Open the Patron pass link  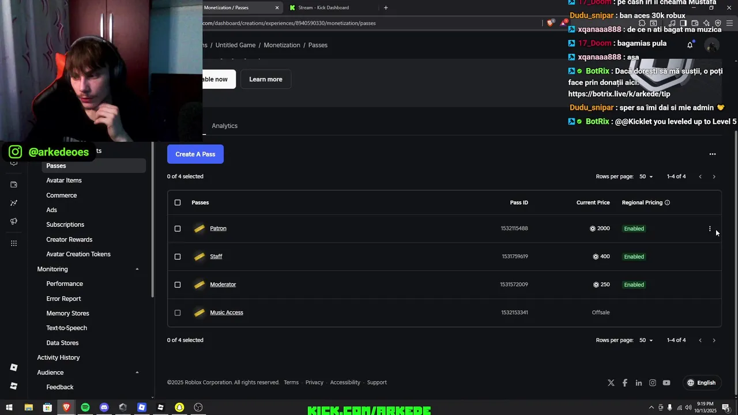click(218, 229)
